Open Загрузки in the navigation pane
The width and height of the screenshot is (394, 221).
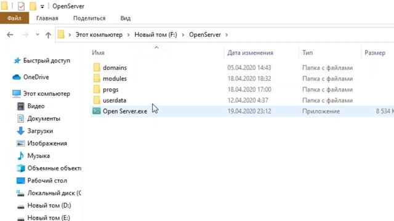tap(40, 131)
